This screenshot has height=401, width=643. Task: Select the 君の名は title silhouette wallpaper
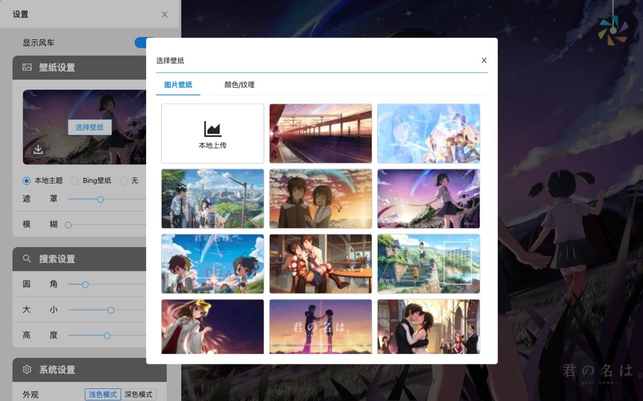point(320,327)
